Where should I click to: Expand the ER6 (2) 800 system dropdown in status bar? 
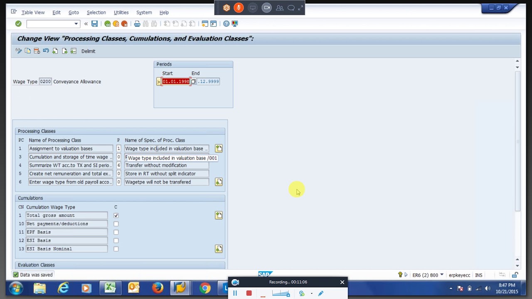(x=442, y=275)
